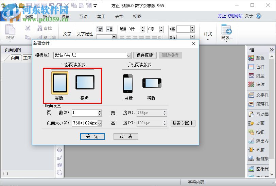The image size is (276, 186).
Task: Increase the 0字 character spacing stepper
Action: 161,28
